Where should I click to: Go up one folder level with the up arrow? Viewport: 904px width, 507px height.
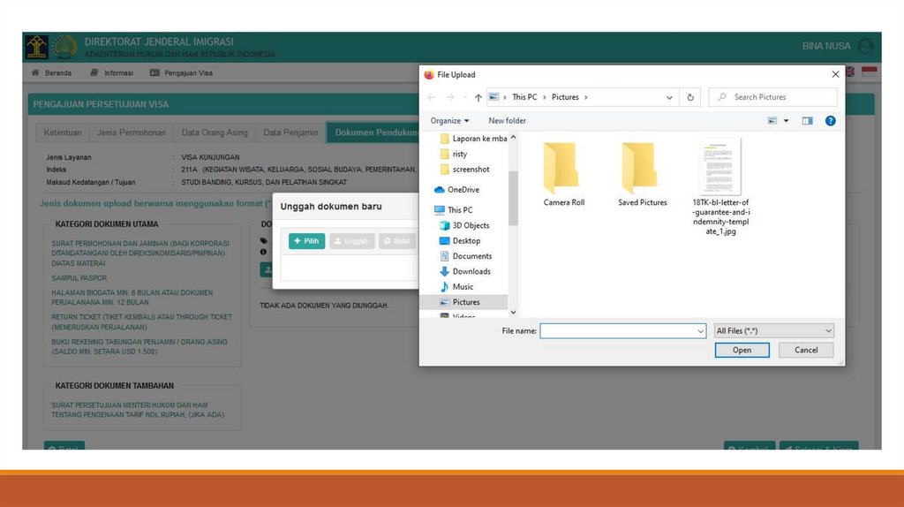coord(478,97)
